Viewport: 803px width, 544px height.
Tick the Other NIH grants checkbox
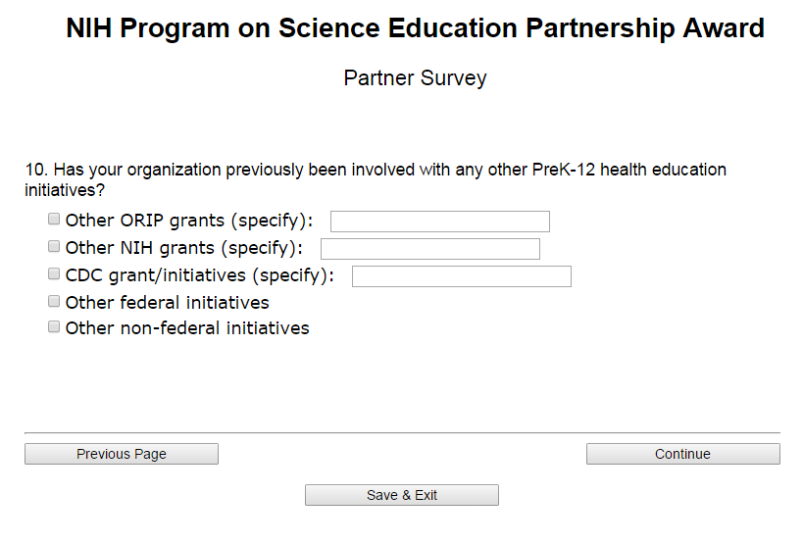pos(55,247)
